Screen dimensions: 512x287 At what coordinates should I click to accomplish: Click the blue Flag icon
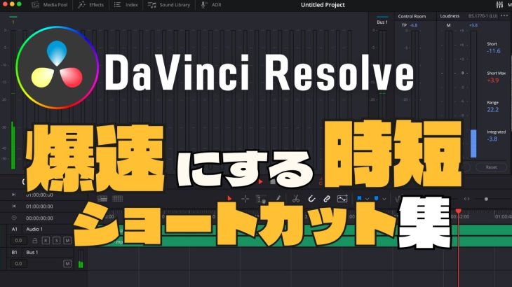coord(359,198)
